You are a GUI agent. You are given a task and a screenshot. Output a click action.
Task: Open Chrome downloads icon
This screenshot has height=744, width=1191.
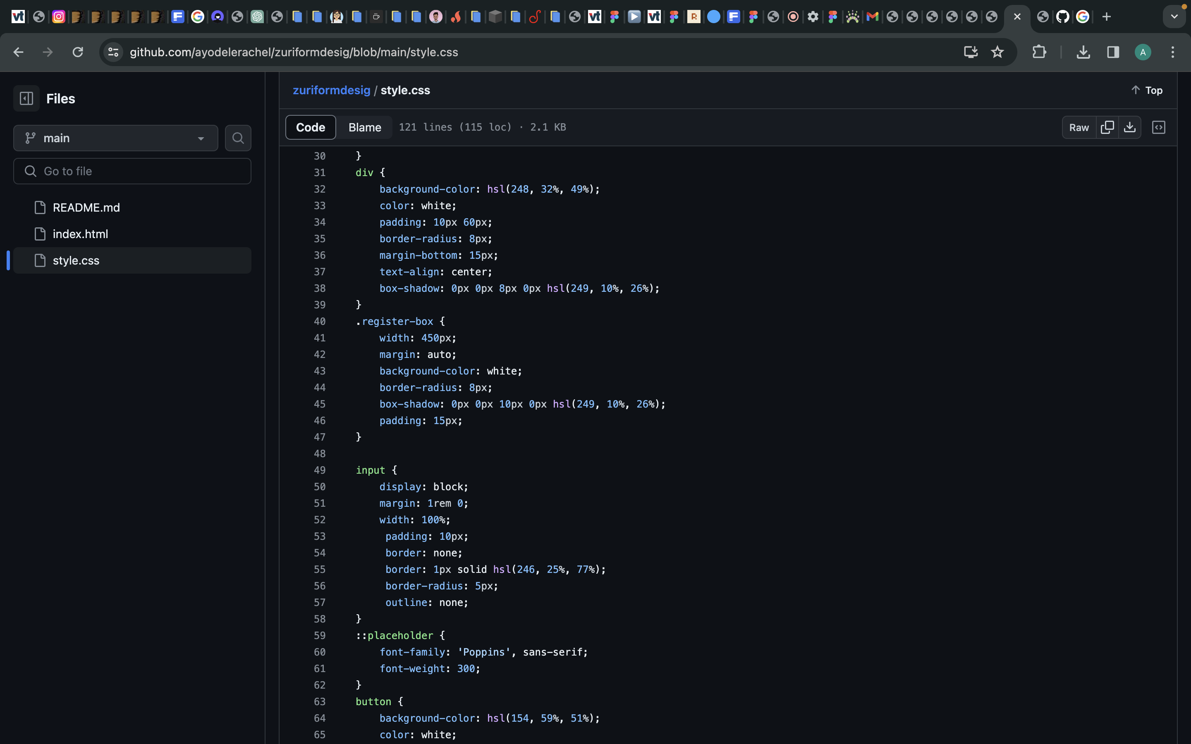click(x=1083, y=52)
